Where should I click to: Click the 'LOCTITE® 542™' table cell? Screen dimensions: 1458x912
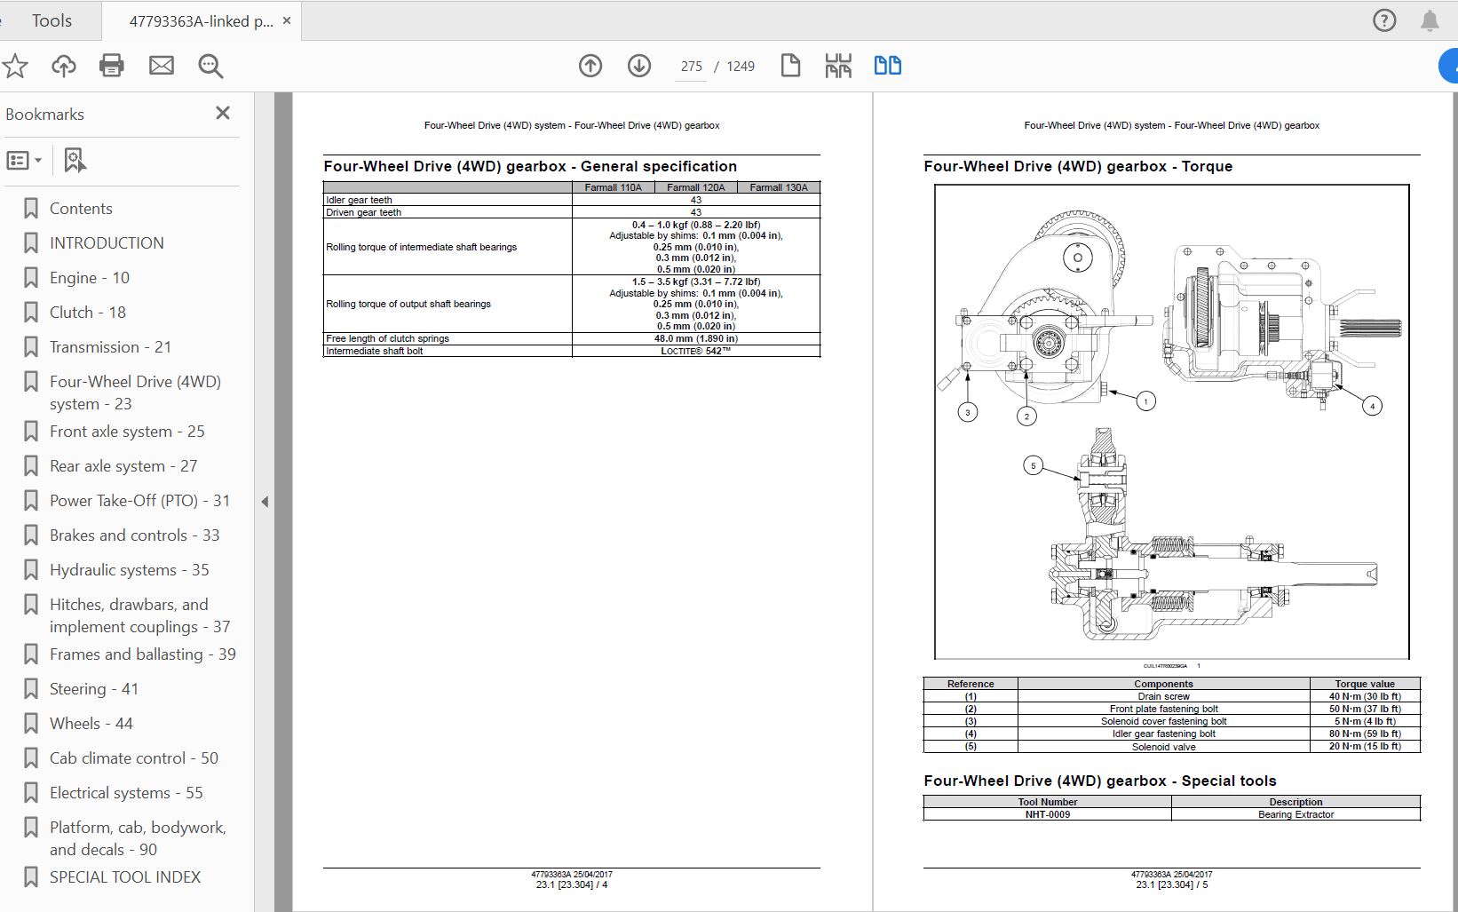point(696,351)
